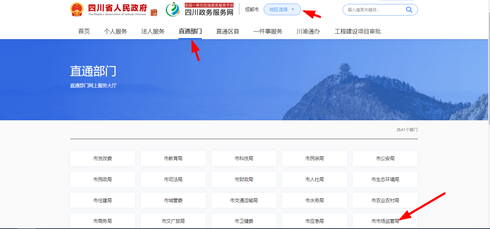
Task: Open the 地区选择 region dropdown
Action: [282, 9]
